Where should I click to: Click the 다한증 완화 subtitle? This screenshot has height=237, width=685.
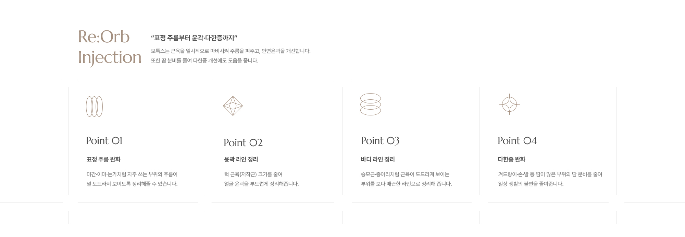(511, 159)
